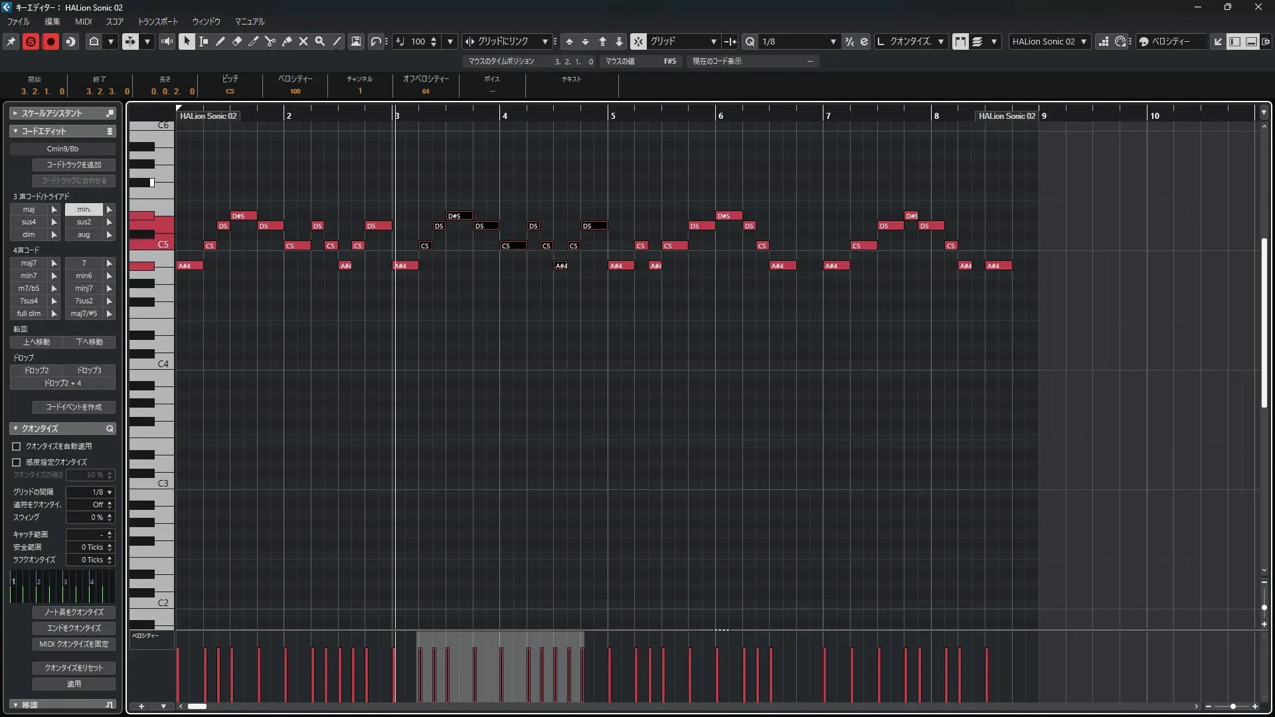Toggle the Snap on/off button
Image resolution: width=1275 pixels, height=717 pixels.
(637, 41)
